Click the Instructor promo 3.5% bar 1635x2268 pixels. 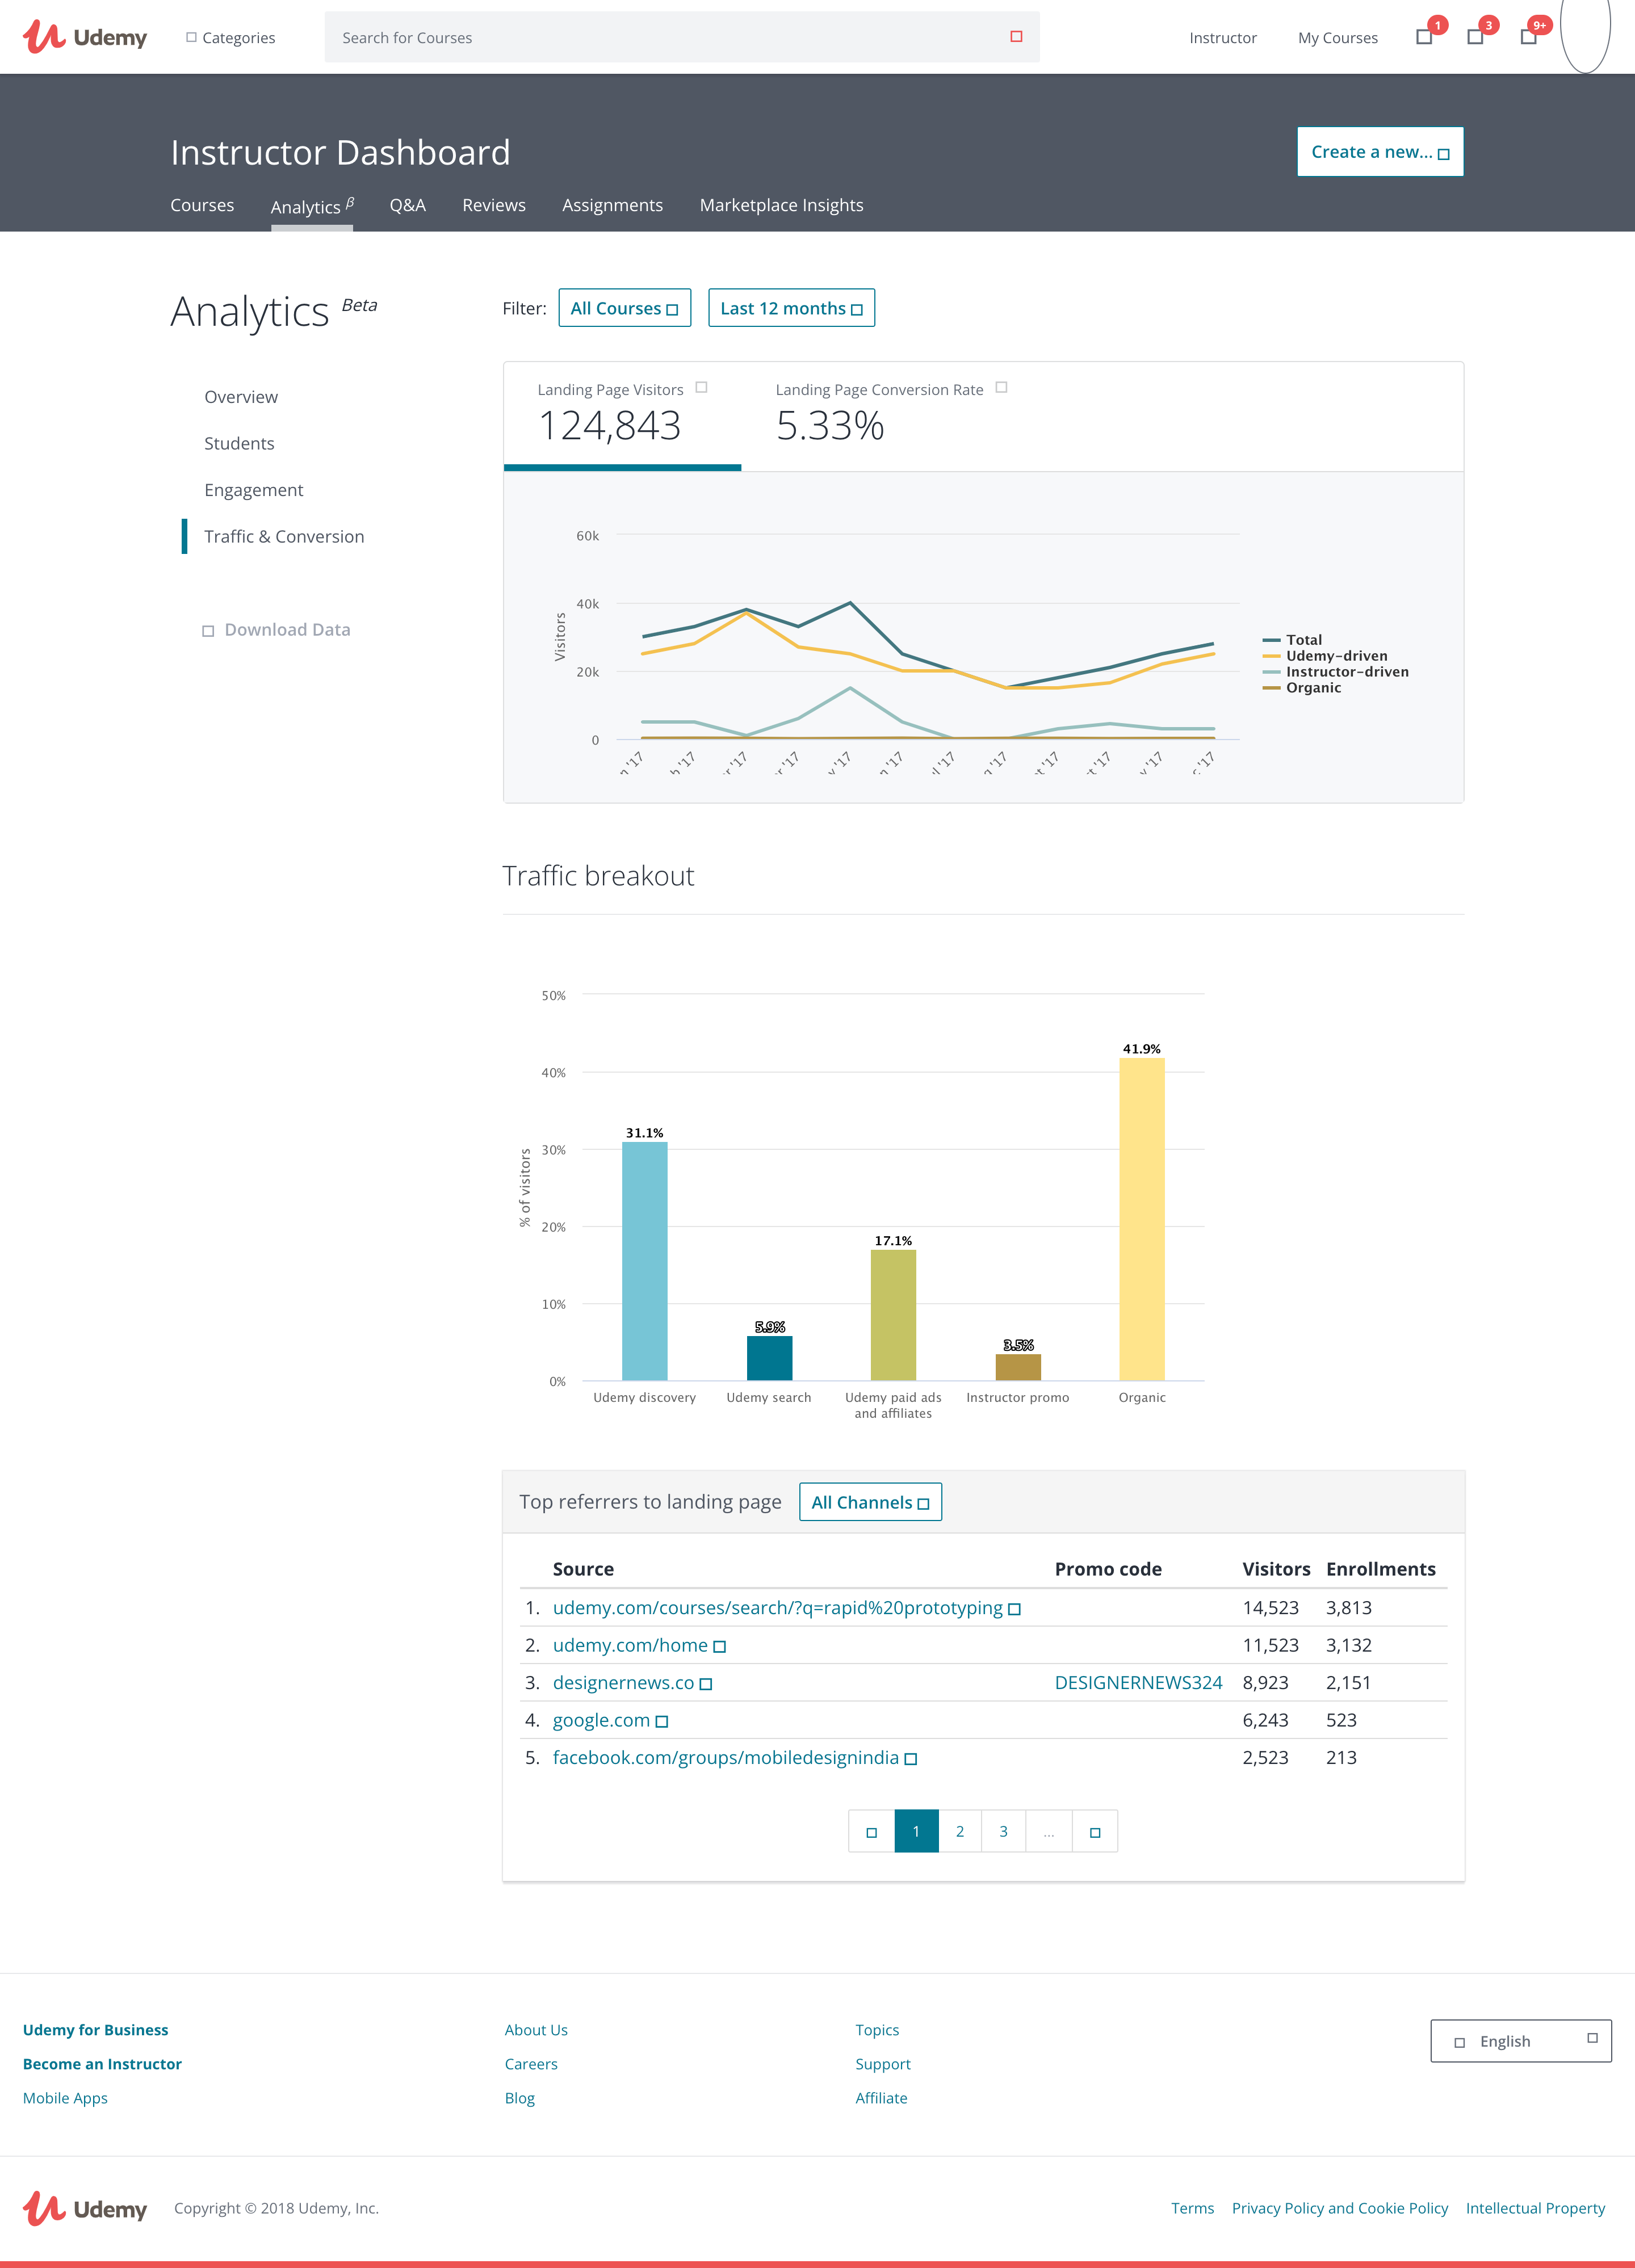(1018, 1367)
